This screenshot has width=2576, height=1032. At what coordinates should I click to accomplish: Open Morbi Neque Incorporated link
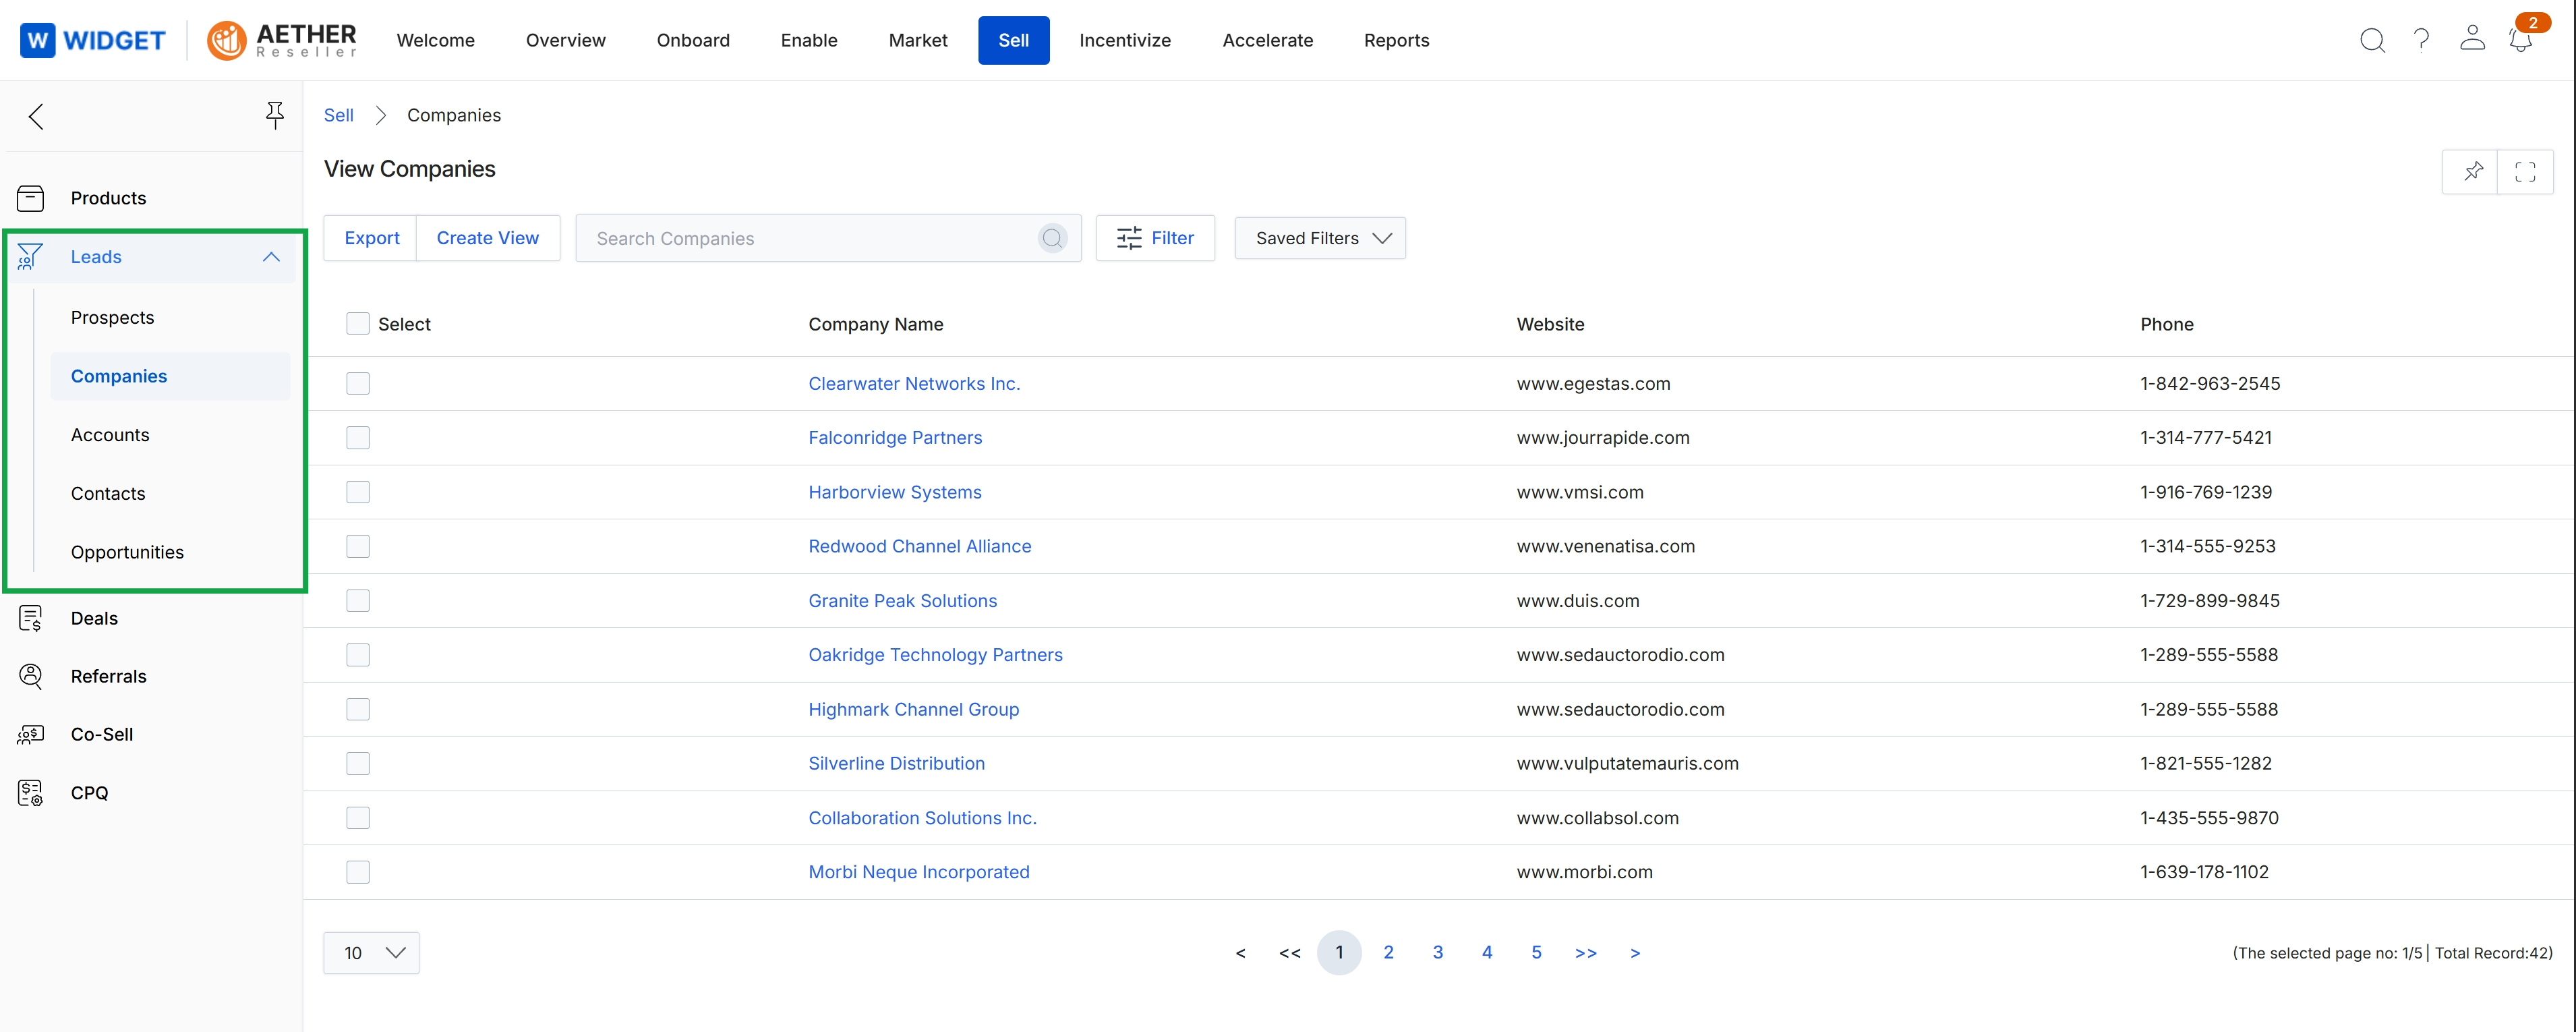tap(919, 872)
